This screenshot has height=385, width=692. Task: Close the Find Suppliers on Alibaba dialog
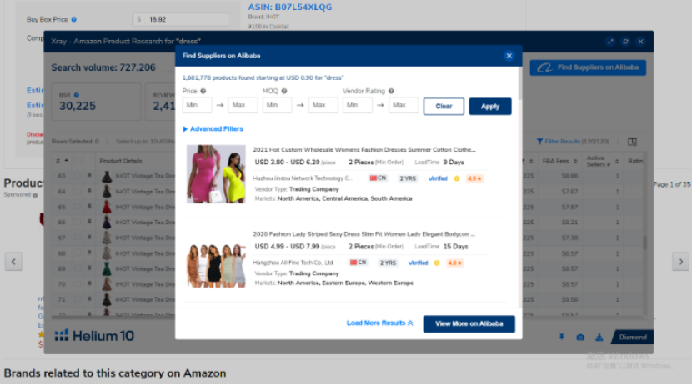click(x=509, y=56)
